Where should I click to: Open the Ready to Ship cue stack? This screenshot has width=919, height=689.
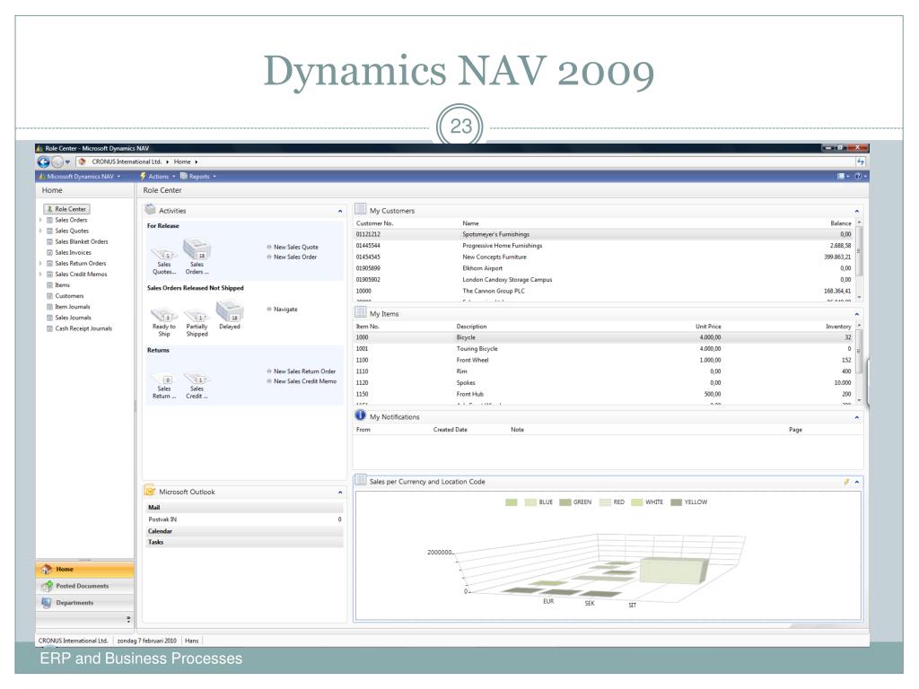pos(164,322)
